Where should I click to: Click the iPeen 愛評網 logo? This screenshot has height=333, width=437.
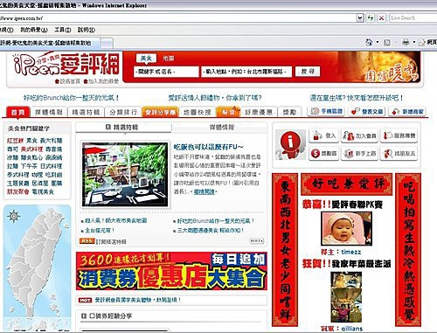tap(66, 65)
